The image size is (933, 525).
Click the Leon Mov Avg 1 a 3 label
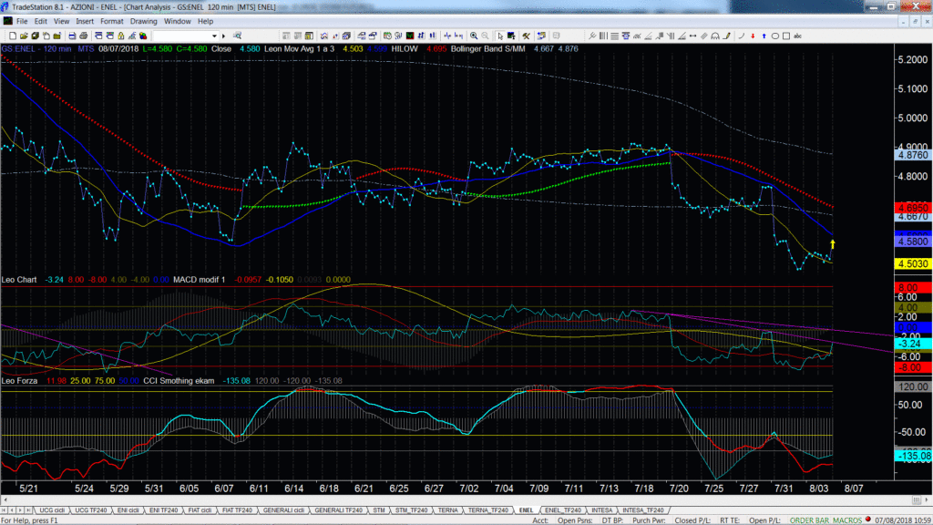click(x=299, y=49)
